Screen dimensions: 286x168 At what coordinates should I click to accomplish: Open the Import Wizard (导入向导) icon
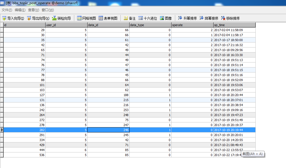click(4, 18)
